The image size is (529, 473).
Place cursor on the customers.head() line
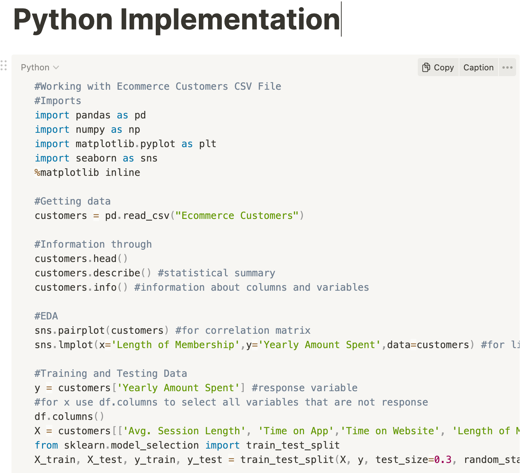[x=81, y=259]
